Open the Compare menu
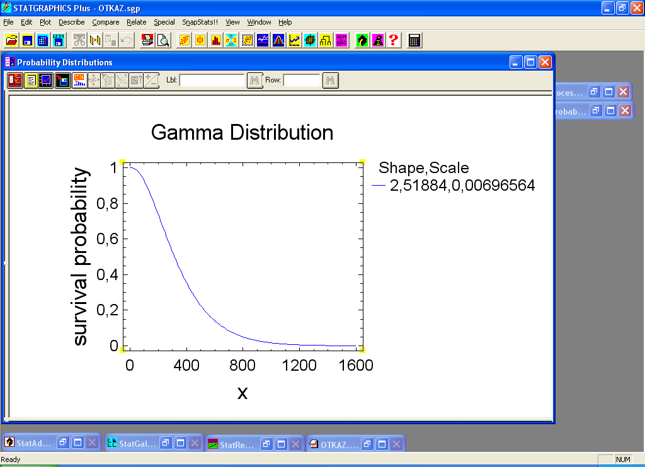The height and width of the screenshot is (467, 645). (105, 22)
